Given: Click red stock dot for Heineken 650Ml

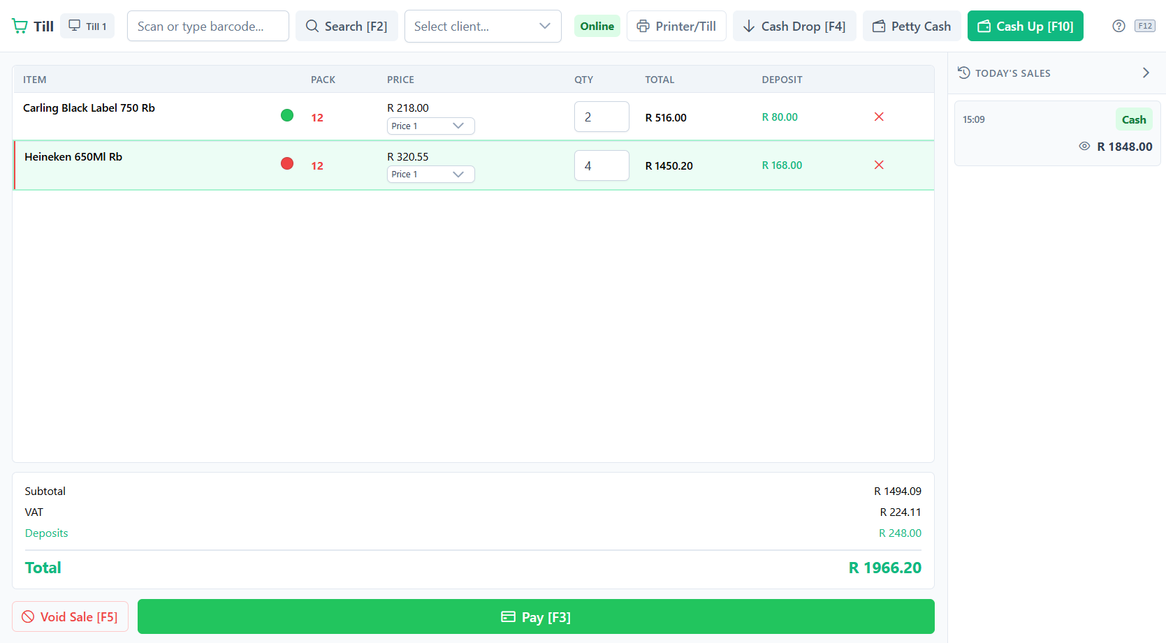Looking at the screenshot, I should pos(287,163).
